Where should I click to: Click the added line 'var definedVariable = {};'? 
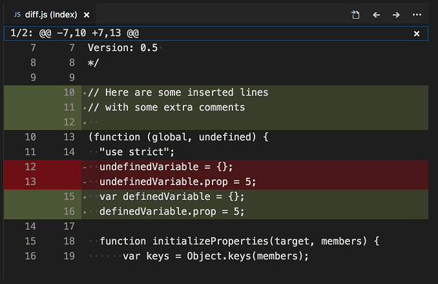click(x=172, y=197)
